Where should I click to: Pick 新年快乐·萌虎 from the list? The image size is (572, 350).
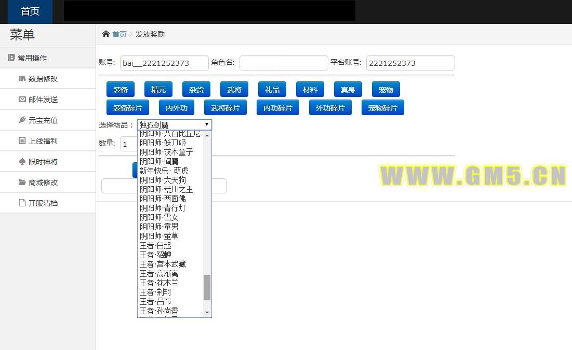[164, 171]
